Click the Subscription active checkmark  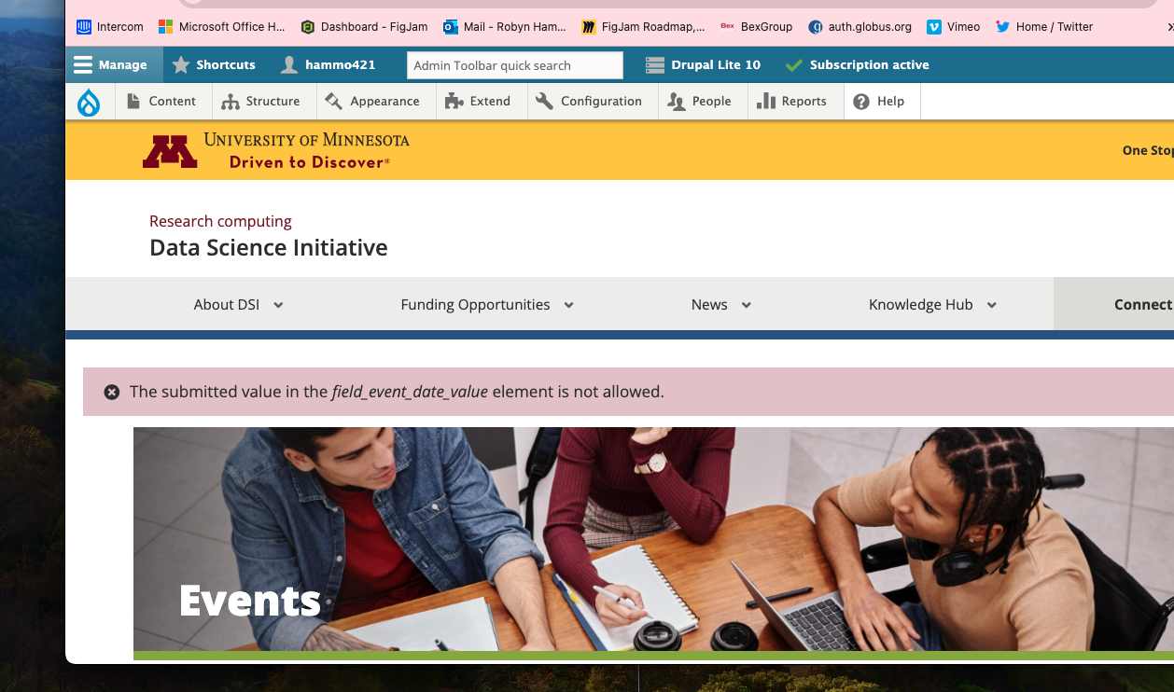point(794,65)
